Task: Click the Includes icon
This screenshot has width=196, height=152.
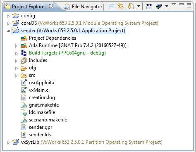Action: point(24,61)
